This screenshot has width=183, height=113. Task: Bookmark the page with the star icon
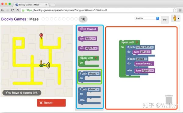coord(174,10)
